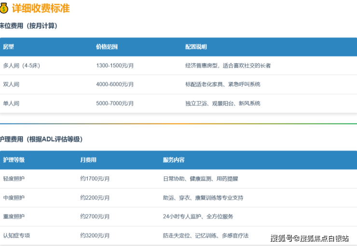This screenshot has height=246, width=357.
Task: Select the 价格范围 column header
Action: pyautogui.click(x=107, y=47)
